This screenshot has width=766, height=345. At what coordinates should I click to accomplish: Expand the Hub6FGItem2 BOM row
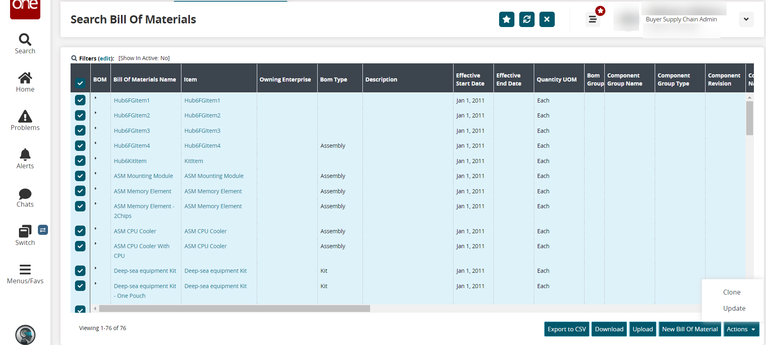(x=96, y=113)
